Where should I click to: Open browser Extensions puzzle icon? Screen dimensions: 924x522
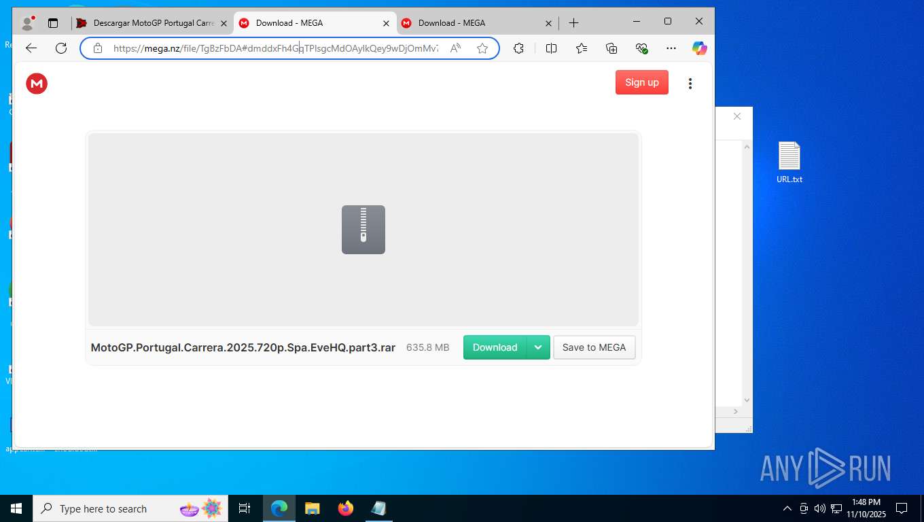519,48
